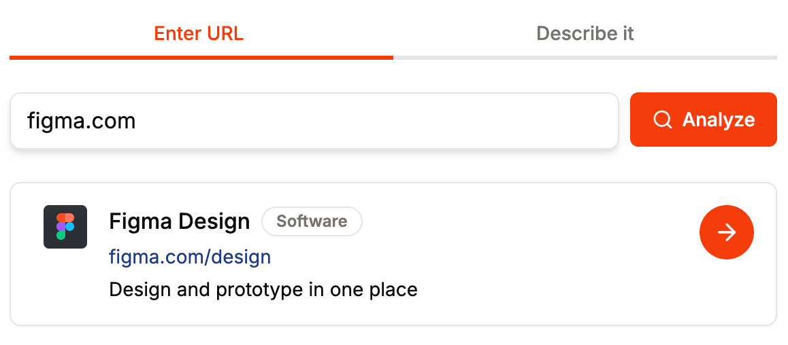The height and width of the screenshot is (345, 788).
Task: Place cursor on the figma.com text
Action: pyautogui.click(x=81, y=121)
